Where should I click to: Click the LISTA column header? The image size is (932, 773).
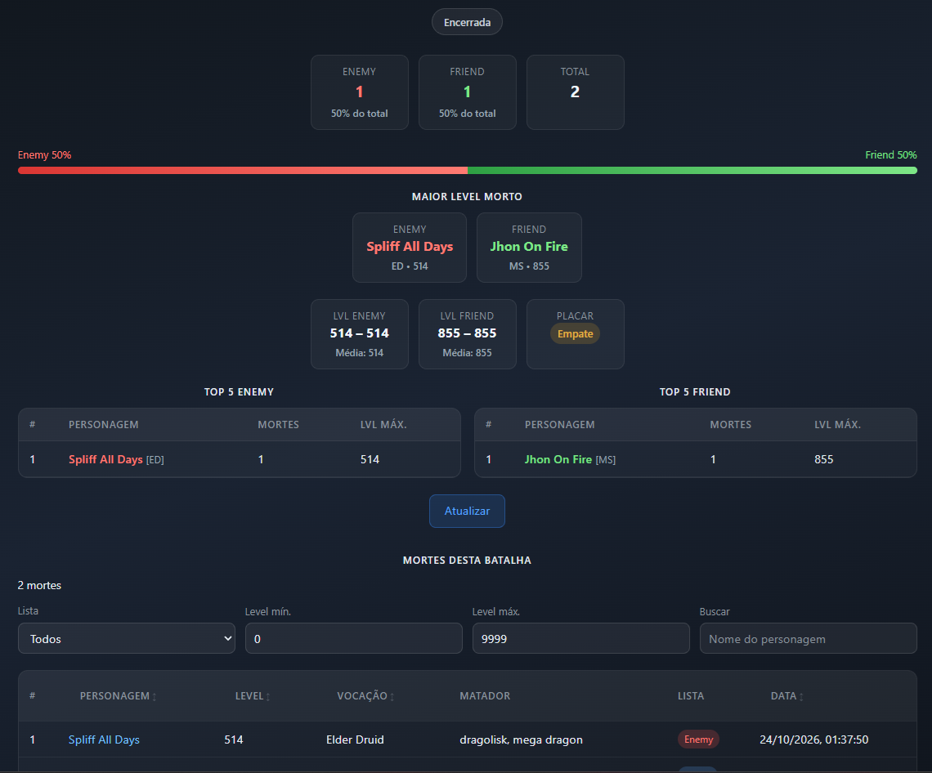coord(691,695)
